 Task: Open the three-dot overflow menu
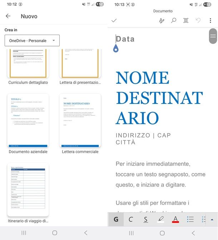tap(210, 20)
